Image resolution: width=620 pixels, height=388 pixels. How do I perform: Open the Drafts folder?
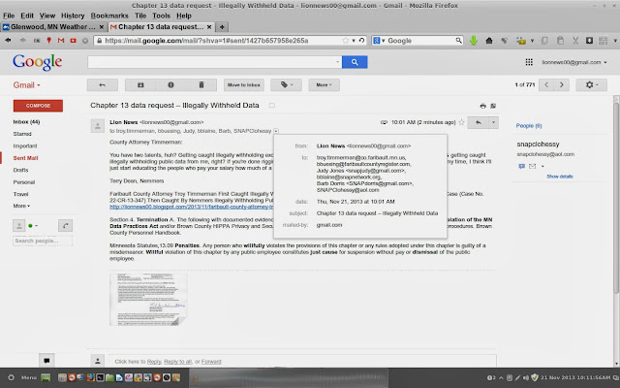(x=20, y=171)
